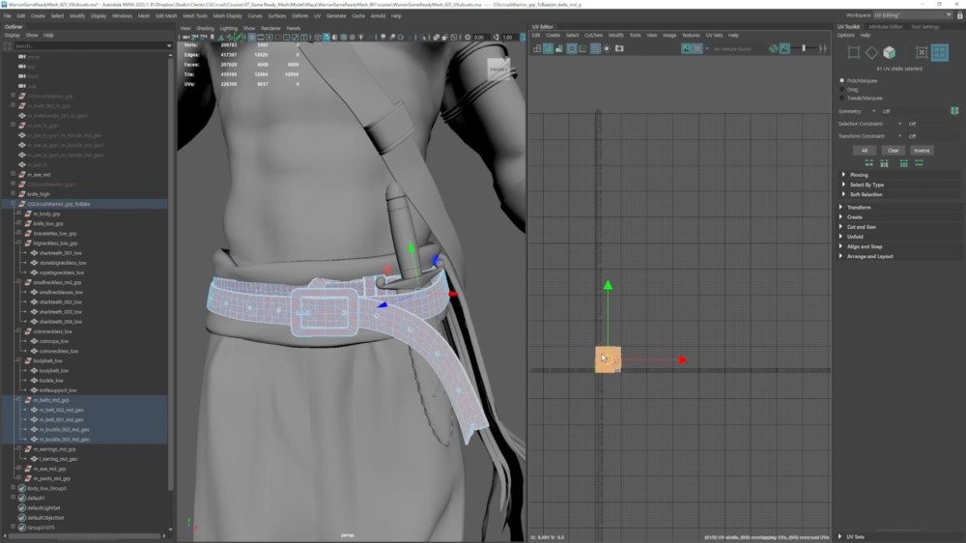Toggle the texture image display icon
966x543 pixels.
click(686, 48)
